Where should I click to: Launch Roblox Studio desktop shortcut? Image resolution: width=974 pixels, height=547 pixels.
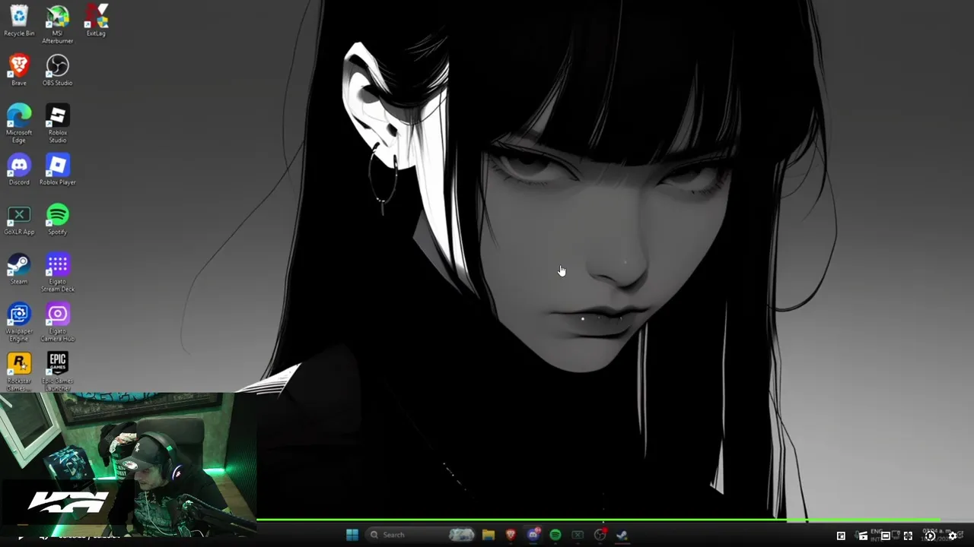pos(57,123)
